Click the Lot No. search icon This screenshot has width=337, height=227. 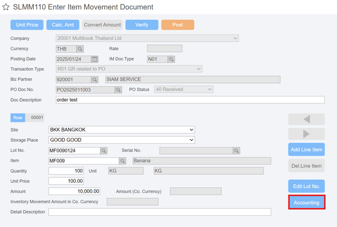[103, 151]
